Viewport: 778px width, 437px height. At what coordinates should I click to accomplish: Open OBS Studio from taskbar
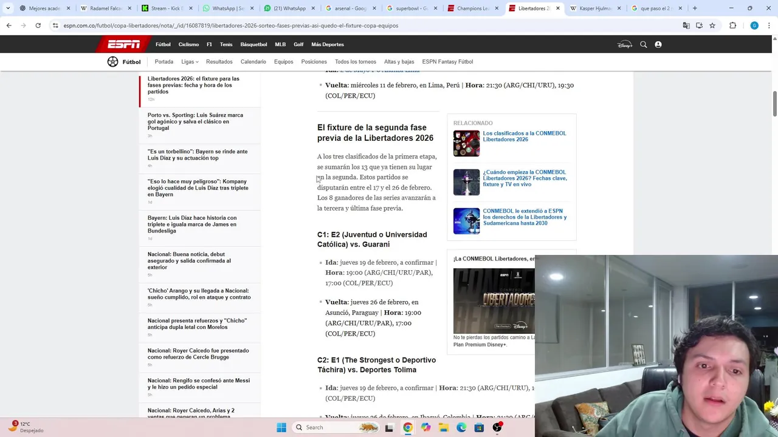497,427
